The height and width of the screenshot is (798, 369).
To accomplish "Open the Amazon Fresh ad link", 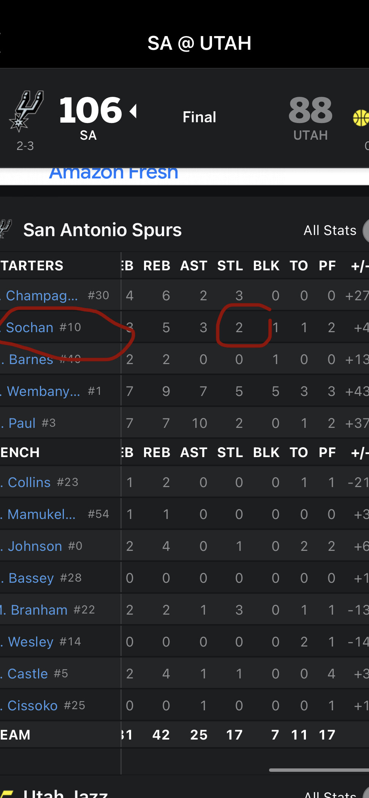I will pos(114,173).
